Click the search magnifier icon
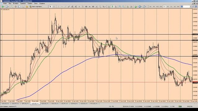This screenshot has height=111, width=198. click(x=193, y=6)
